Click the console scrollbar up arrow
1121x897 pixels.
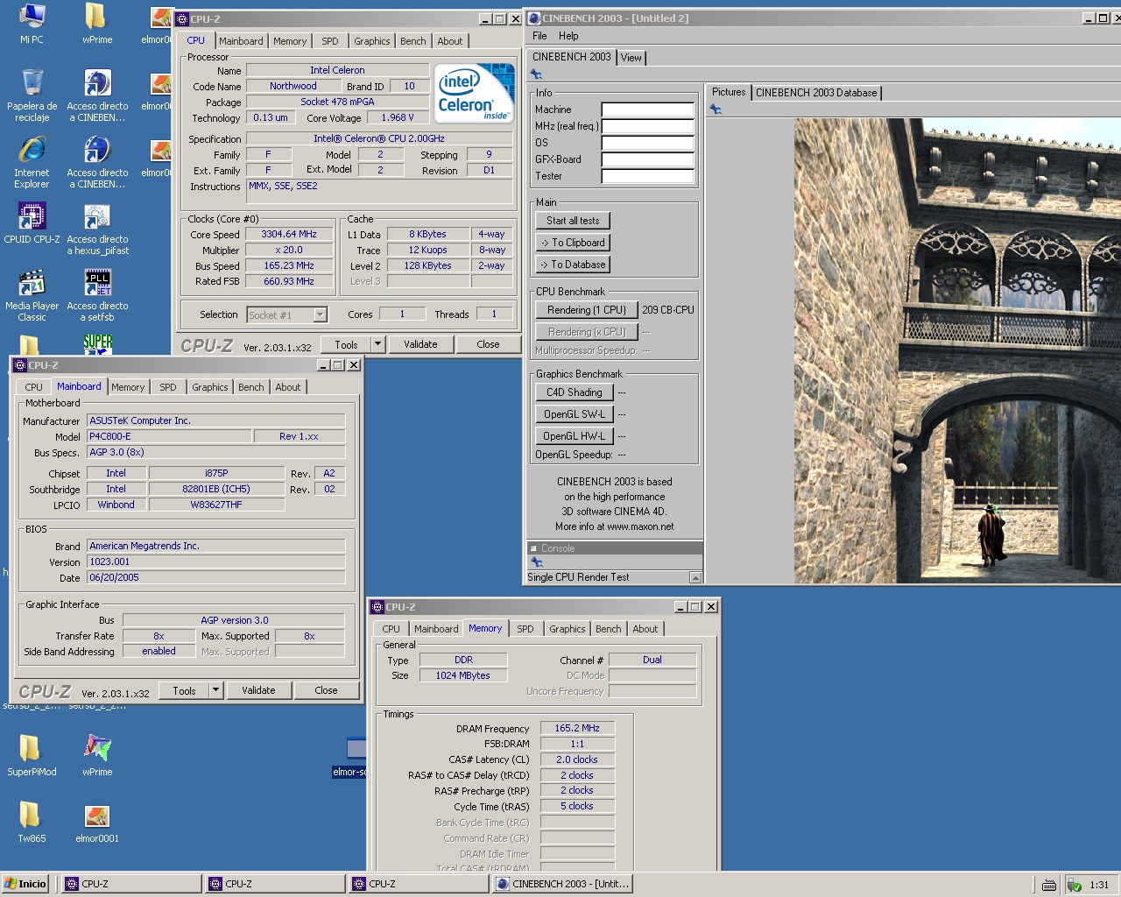point(695,577)
